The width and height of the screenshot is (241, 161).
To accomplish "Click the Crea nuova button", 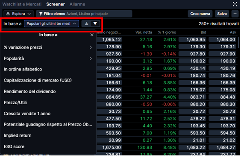I will tap(200, 14).
